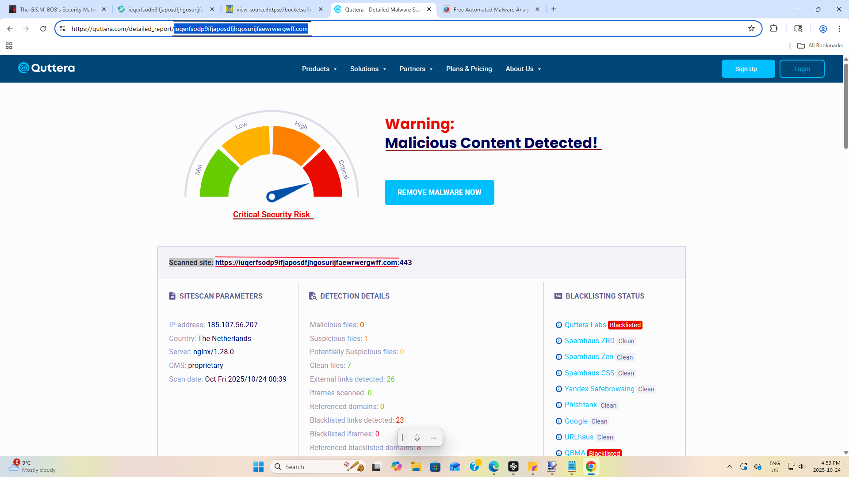
Task: Switch to Free Automated Malware Analysis tab
Action: [x=492, y=9]
